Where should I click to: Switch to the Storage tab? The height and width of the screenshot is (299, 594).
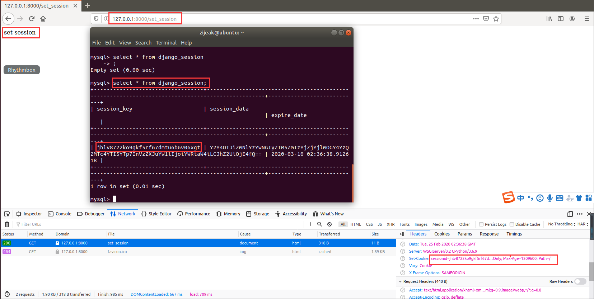(258, 214)
